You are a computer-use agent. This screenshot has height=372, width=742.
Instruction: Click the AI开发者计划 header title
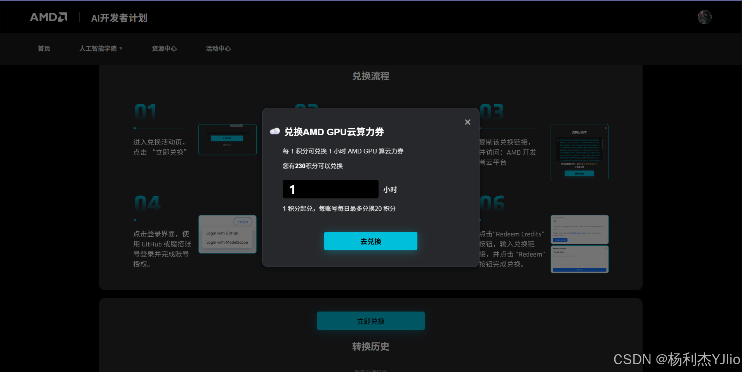point(119,18)
